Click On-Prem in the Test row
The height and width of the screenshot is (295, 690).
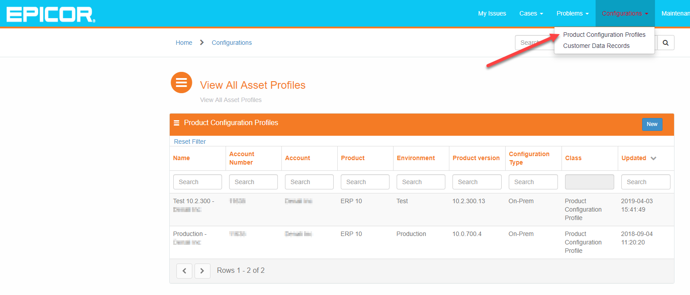[521, 201]
